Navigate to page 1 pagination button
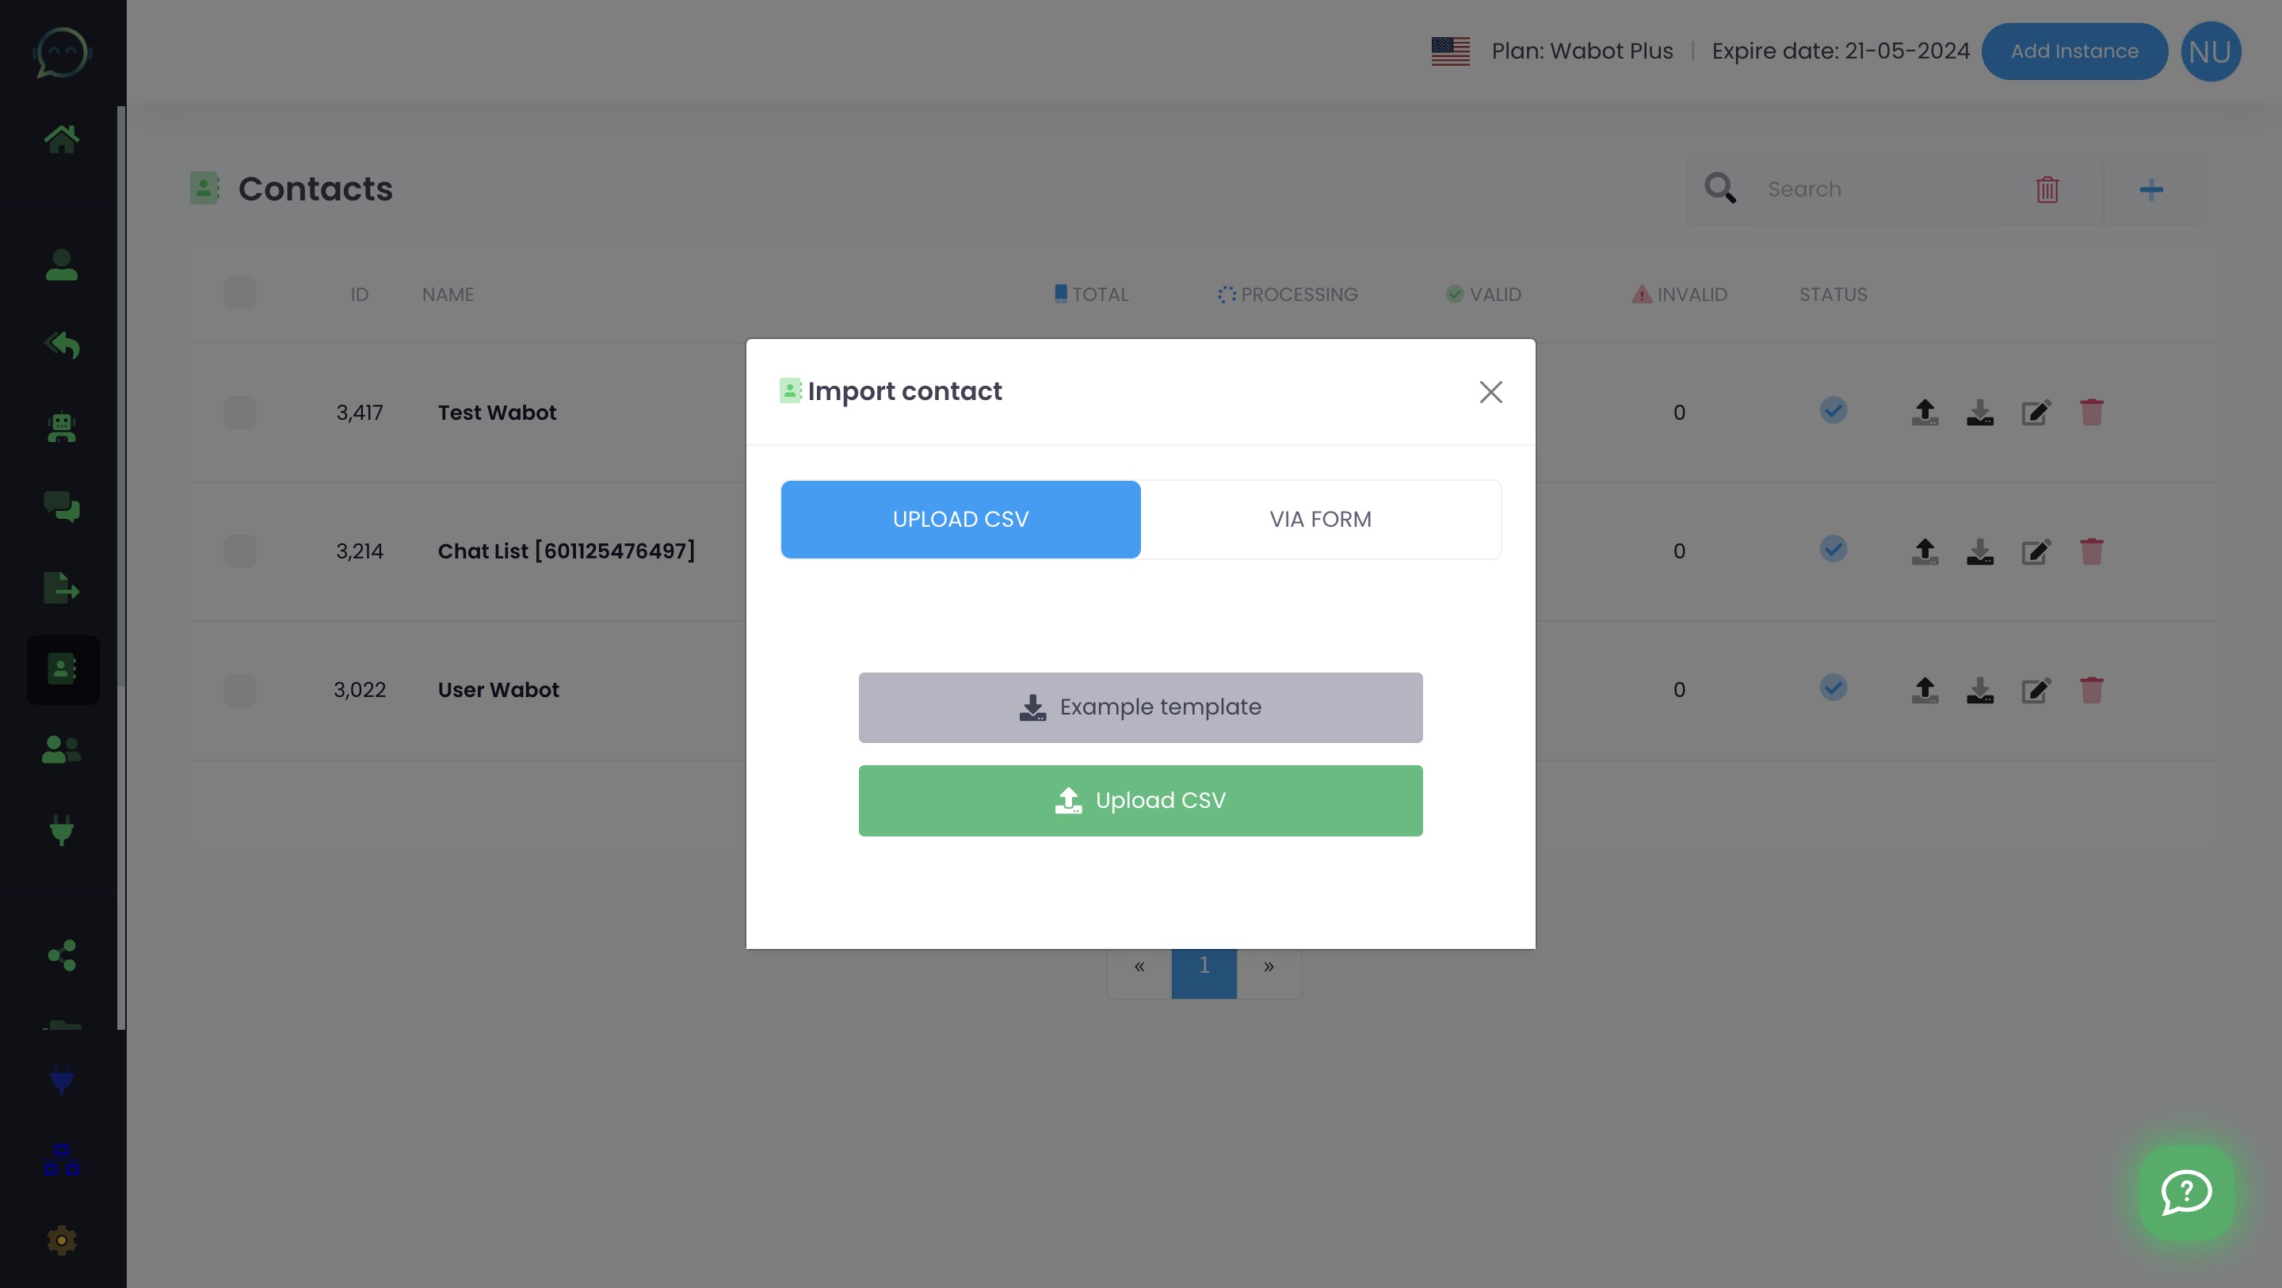2282x1288 pixels. [x=1204, y=966]
